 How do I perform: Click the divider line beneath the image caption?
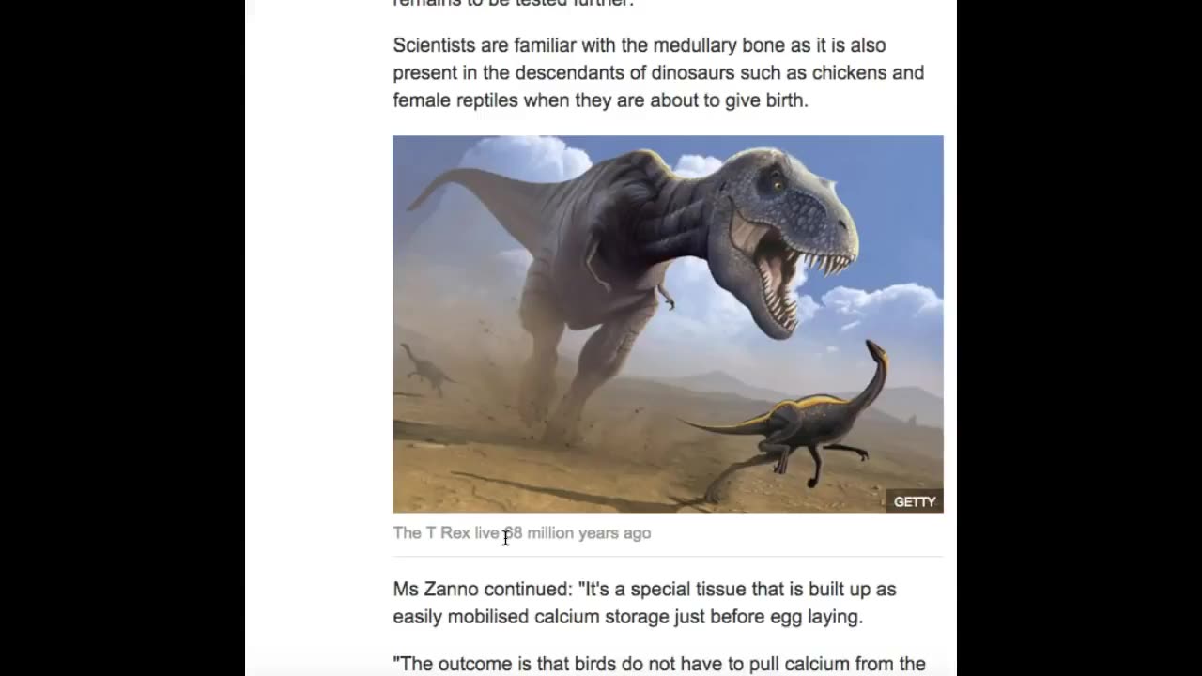[668, 556]
